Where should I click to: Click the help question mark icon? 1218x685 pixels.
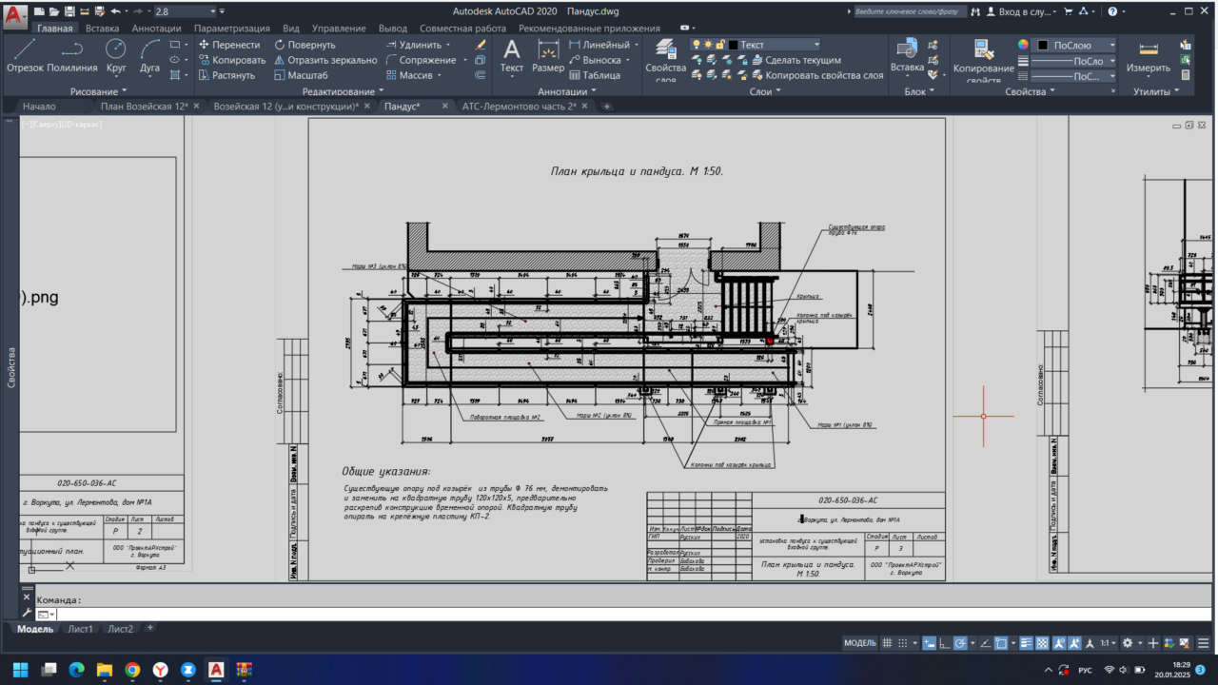point(1111,11)
